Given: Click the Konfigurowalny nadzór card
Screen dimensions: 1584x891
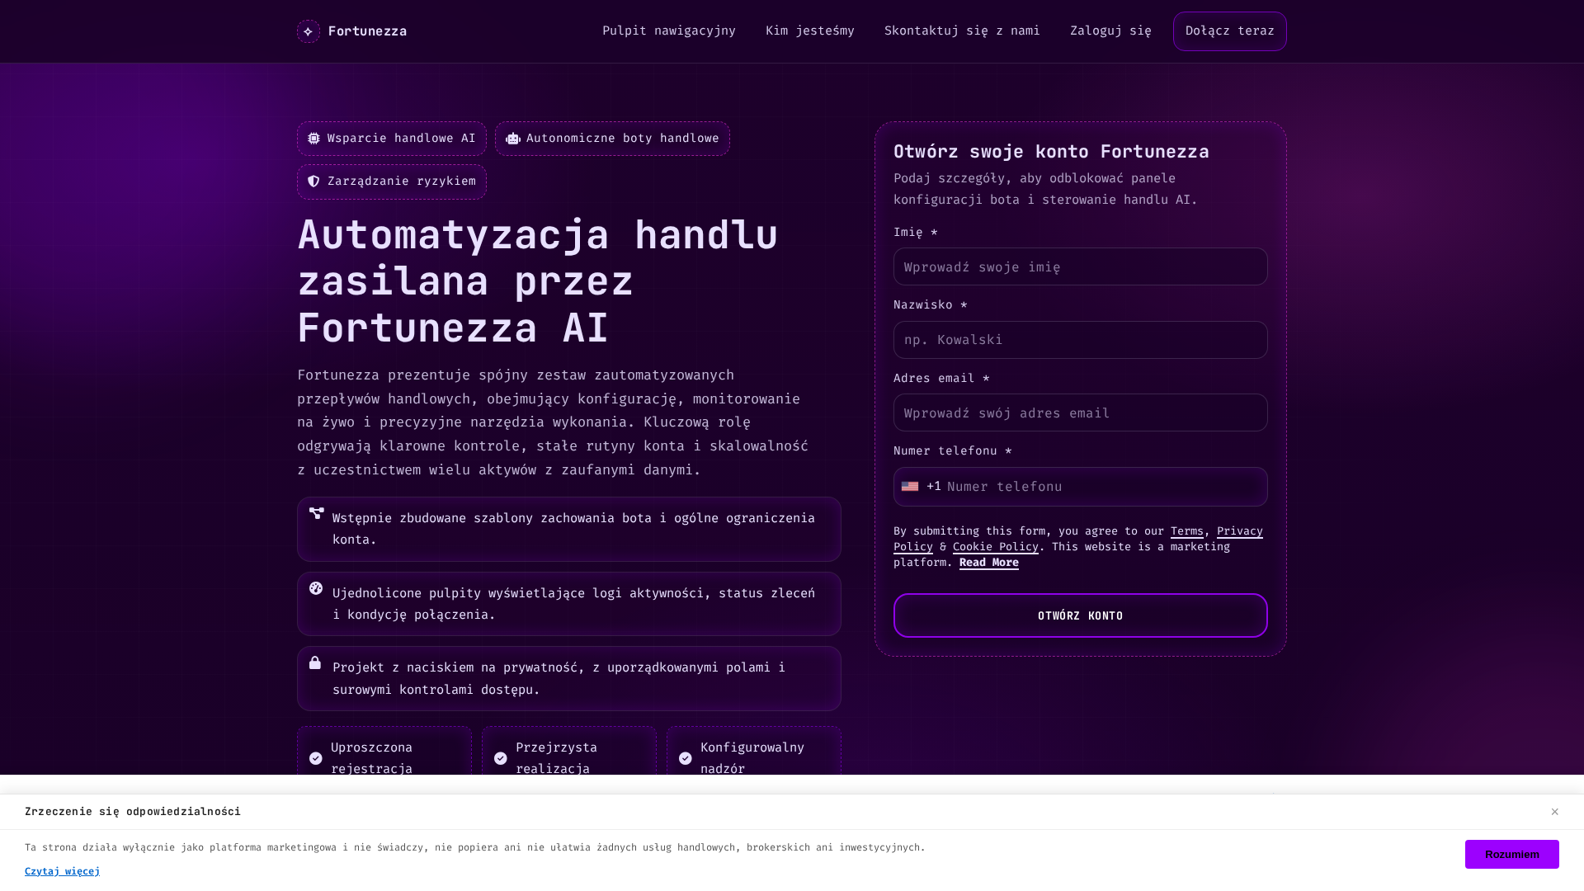Looking at the screenshot, I should coord(754,751).
